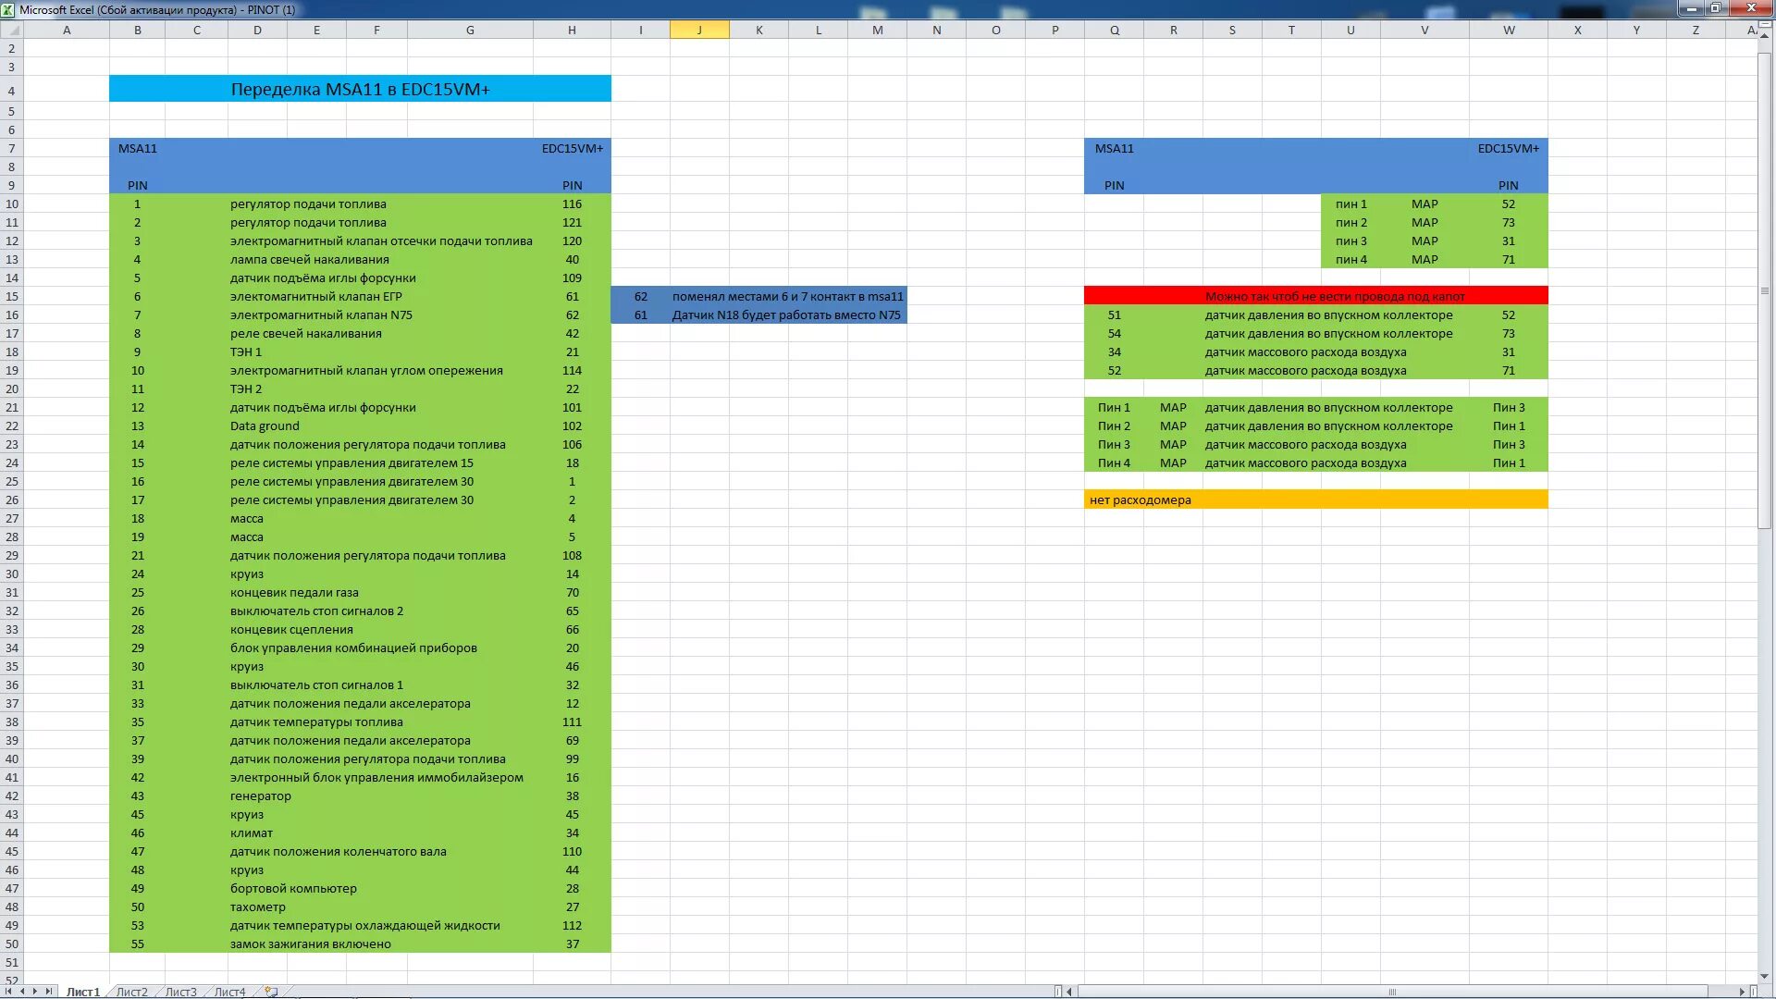Click the horizontal scrollbar thumb
1776x999 pixels.
pyautogui.click(x=1391, y=992)
